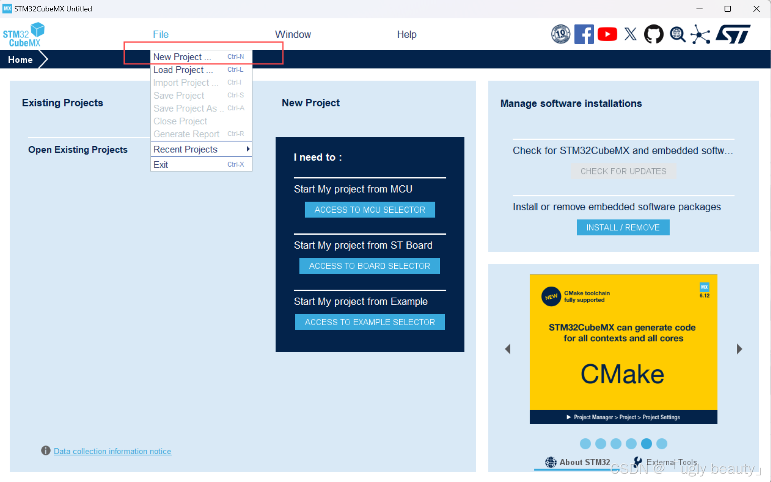Click 'Start My project from MCU' text
Viewport: 771px width, 482px height.
(x=353, y=189)
